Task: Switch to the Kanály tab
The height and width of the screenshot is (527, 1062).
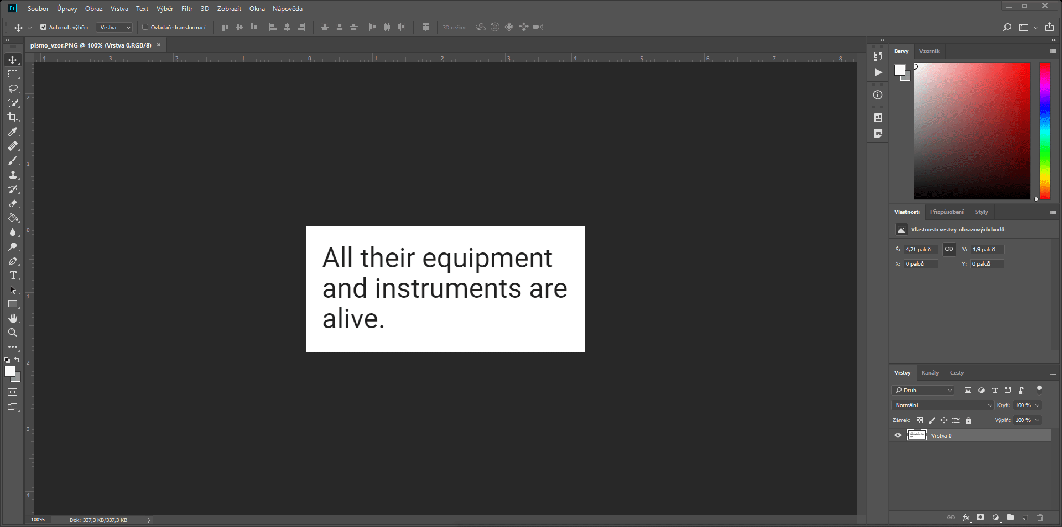Action: (930, 372)
